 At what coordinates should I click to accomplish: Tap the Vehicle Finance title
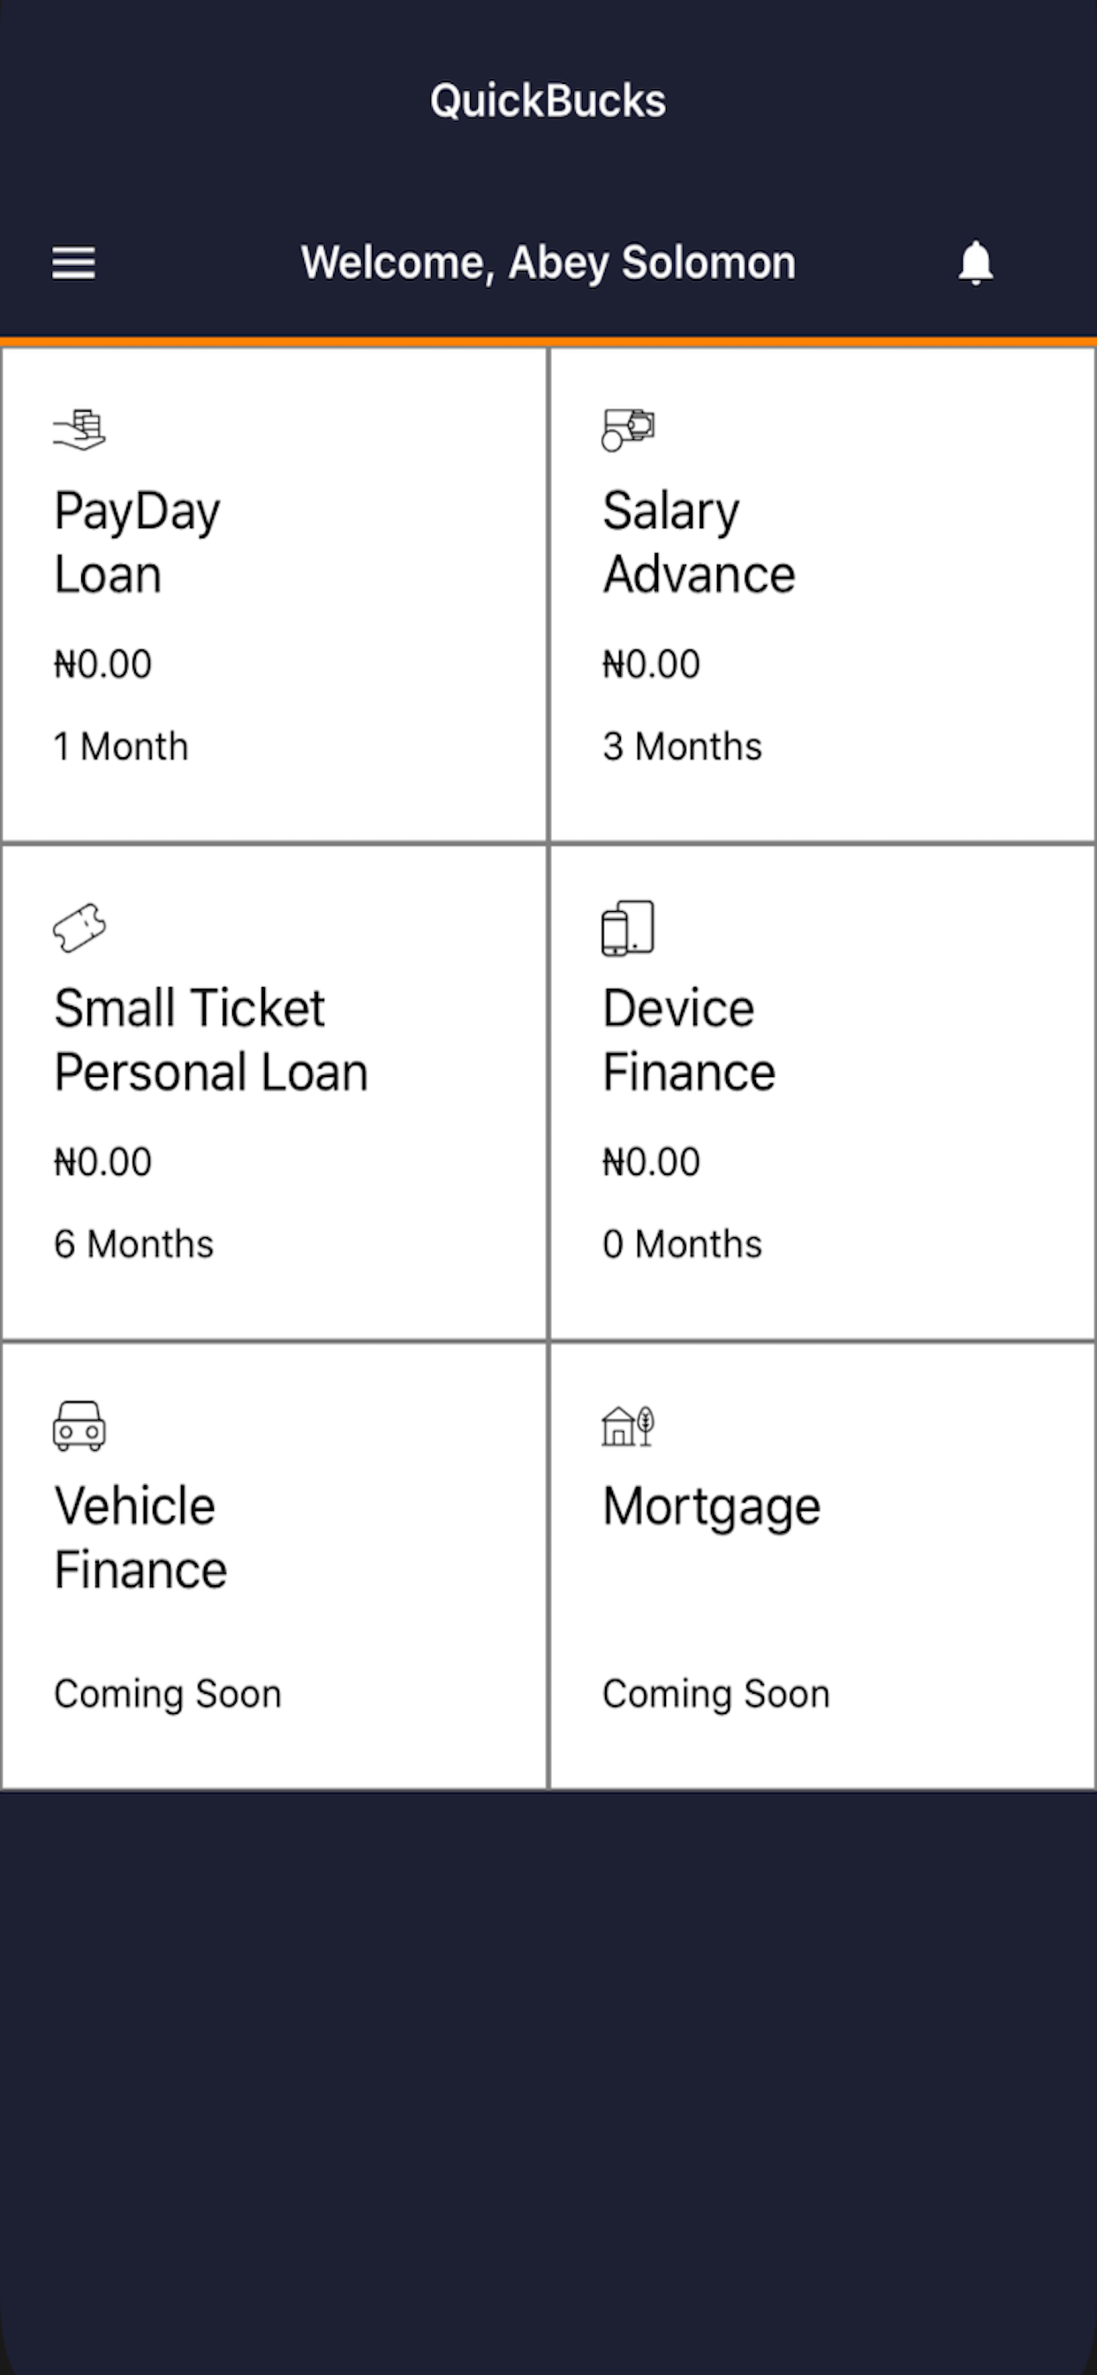point(140,1537)
